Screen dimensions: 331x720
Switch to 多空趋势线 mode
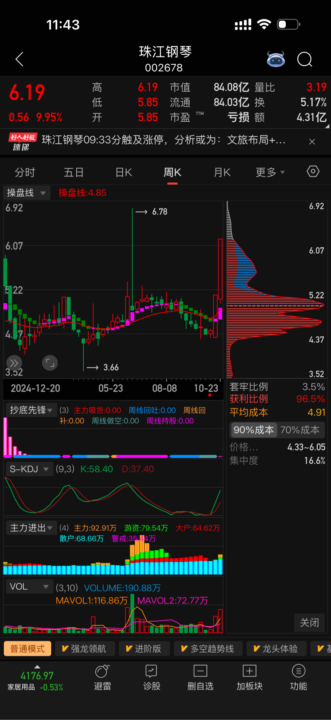(208, 648)
